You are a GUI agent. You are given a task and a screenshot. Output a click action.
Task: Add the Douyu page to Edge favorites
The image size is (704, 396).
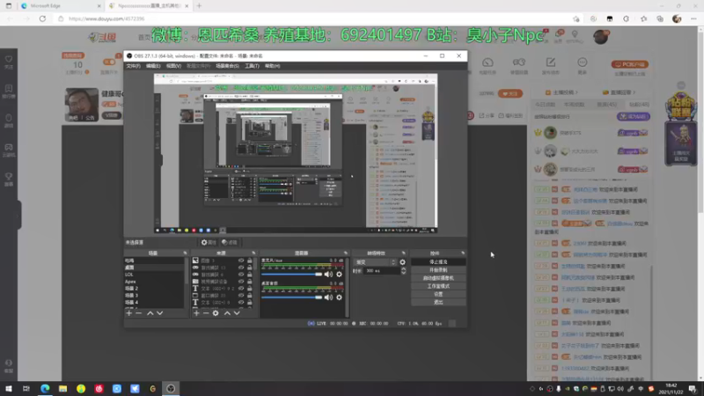point(576,18)
